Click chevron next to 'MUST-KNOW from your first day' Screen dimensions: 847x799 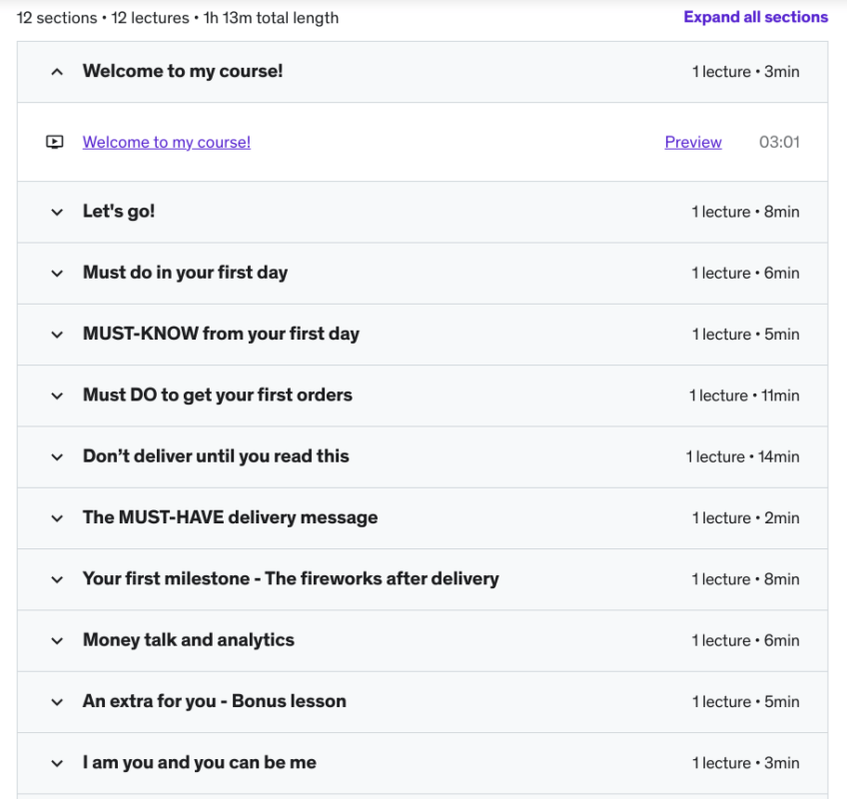pyautogui.click(x=57, y=335)
